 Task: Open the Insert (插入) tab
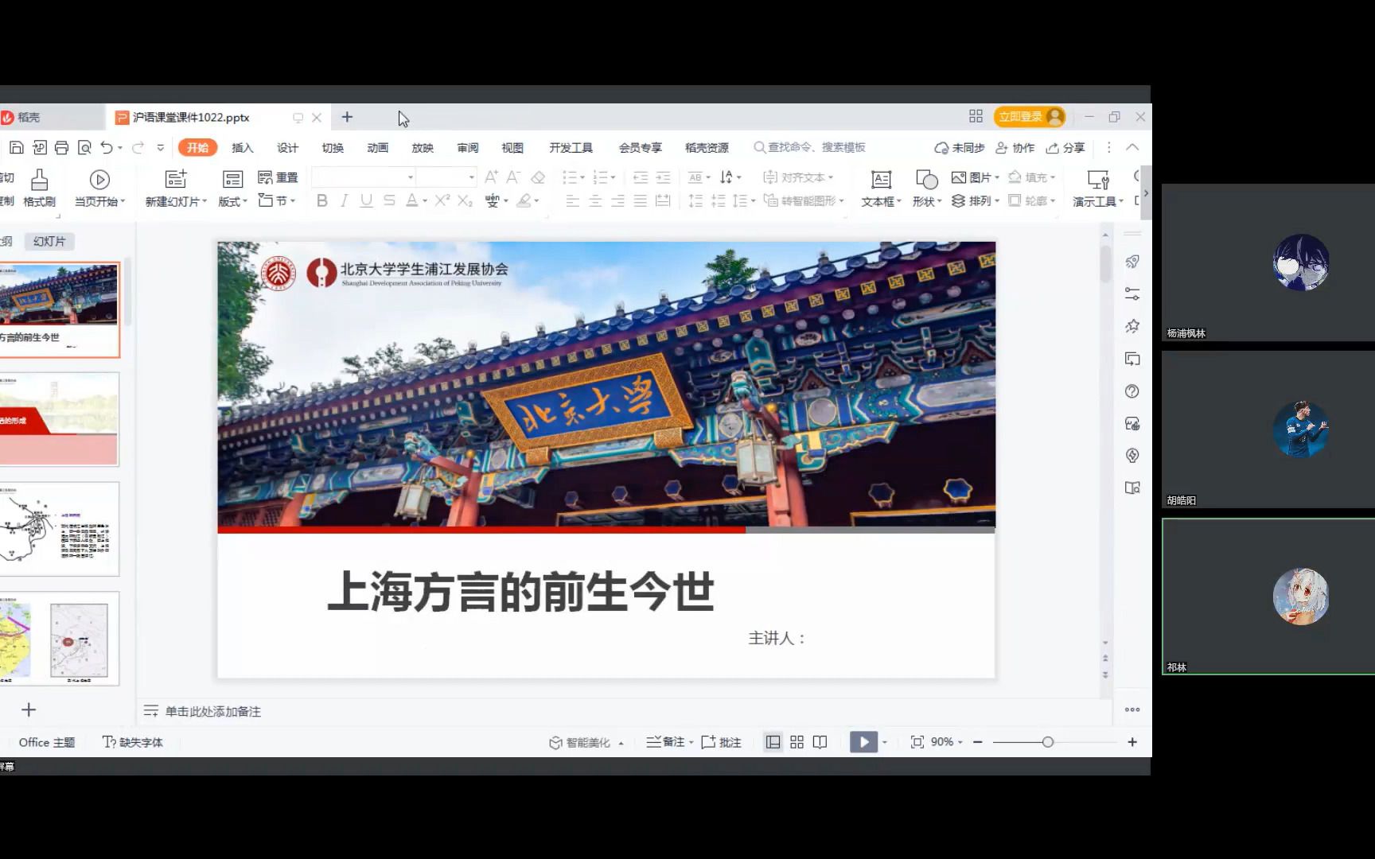(243, 147)
